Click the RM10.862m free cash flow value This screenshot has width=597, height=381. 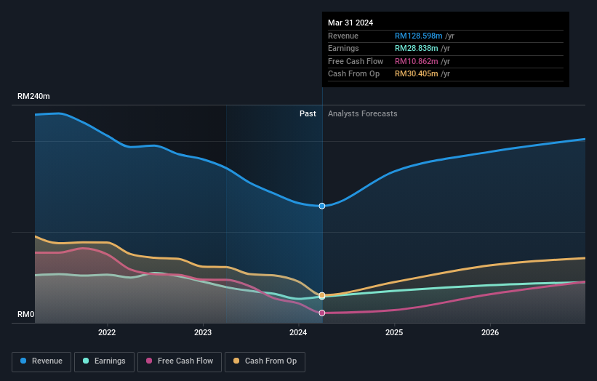(x=416, y=61)
